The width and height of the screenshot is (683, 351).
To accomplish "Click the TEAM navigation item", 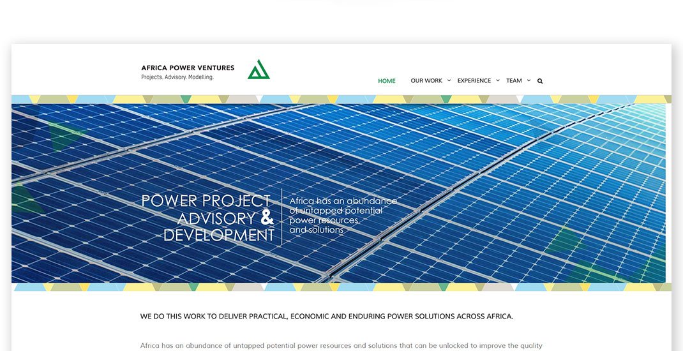I will (x=514, y=81).
